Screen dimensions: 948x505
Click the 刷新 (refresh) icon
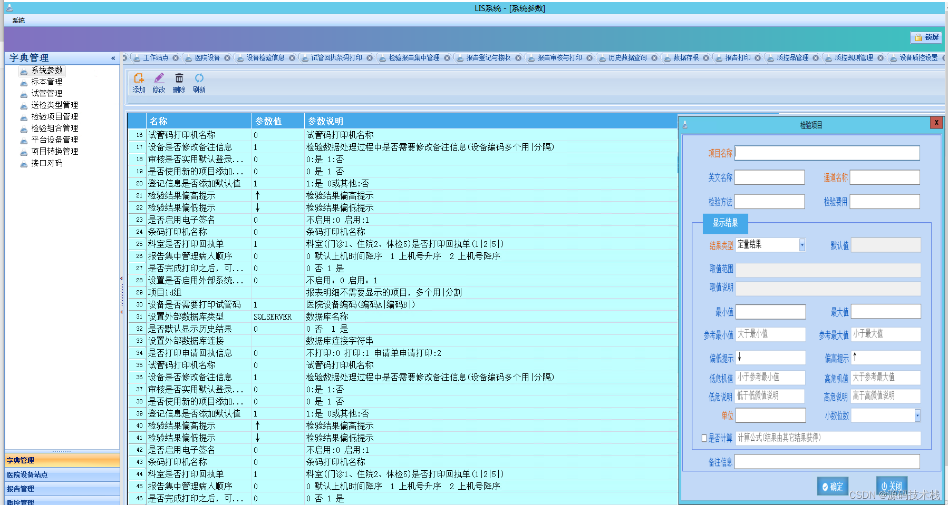(199, 83)
